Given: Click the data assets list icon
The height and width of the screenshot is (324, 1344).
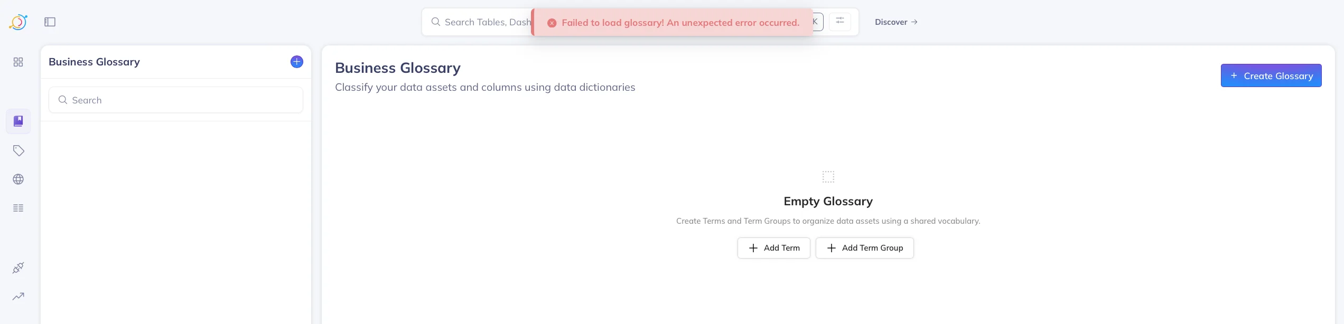Looking at the screenshot, I should [18, 207].
